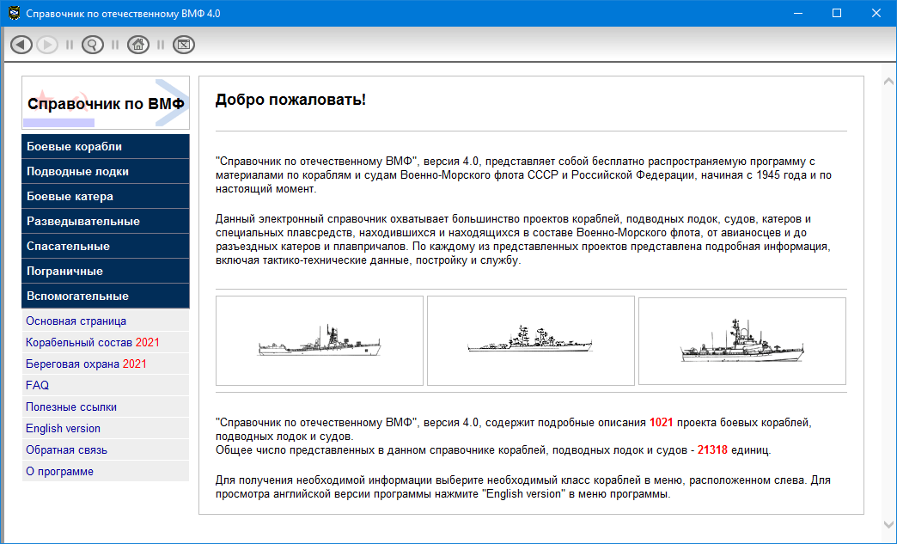Viewport: 897px width, 544px height.
Task: Click the scrollbar down arrow
Action: [888, 524]
